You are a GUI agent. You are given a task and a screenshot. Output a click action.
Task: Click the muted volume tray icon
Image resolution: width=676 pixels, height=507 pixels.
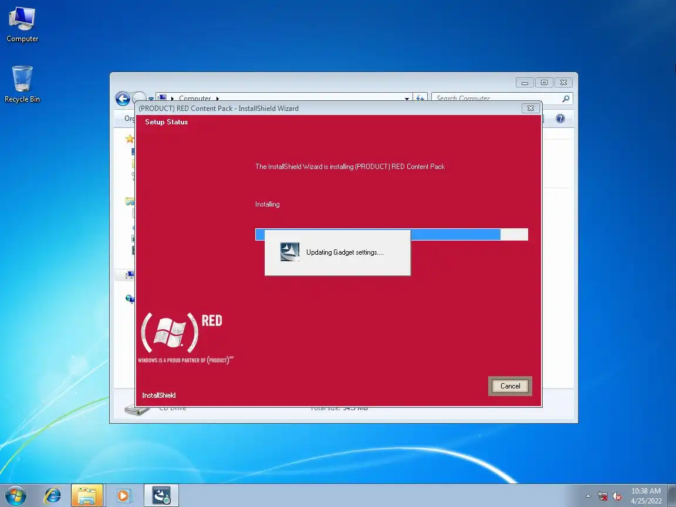click(617, 496)
